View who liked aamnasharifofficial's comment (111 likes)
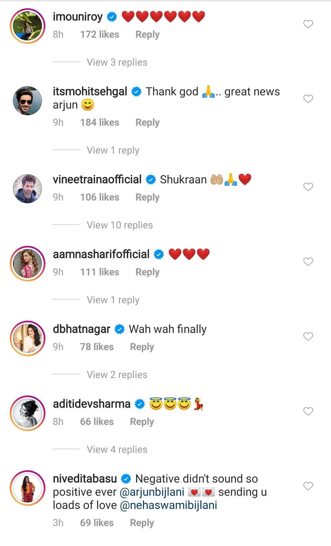This screenshot has height=546, width=331. point(100,272)
